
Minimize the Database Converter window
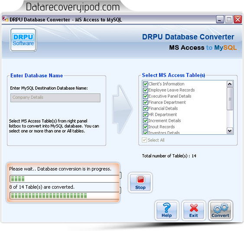click(x=220, y=19)
